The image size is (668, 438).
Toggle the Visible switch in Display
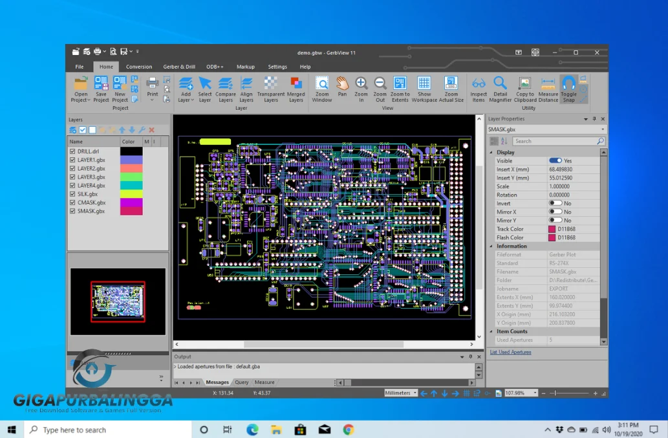555,160
